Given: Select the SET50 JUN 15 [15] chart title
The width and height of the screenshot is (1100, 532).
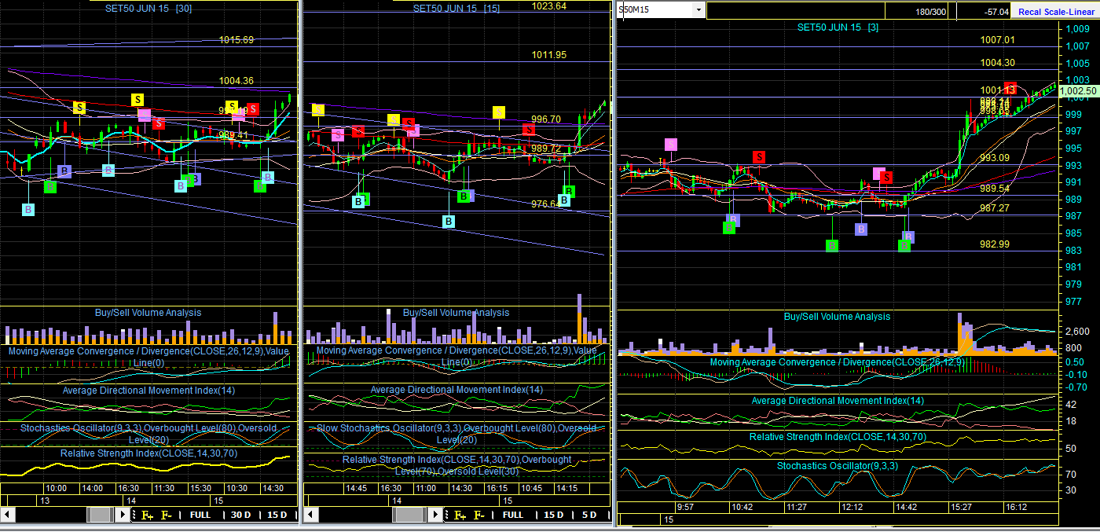Looking at the screenshot, I should 456,8.
